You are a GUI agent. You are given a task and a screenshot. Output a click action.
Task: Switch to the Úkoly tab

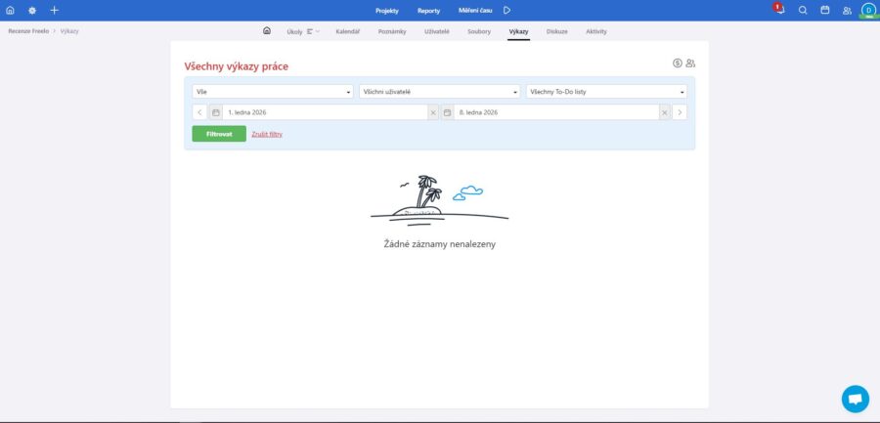click(x=294, y=31)
